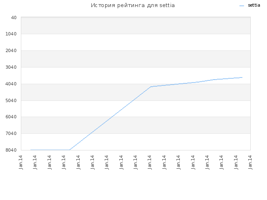
Task: Select the 6040 y-axis label
Action: click(11, 117)
